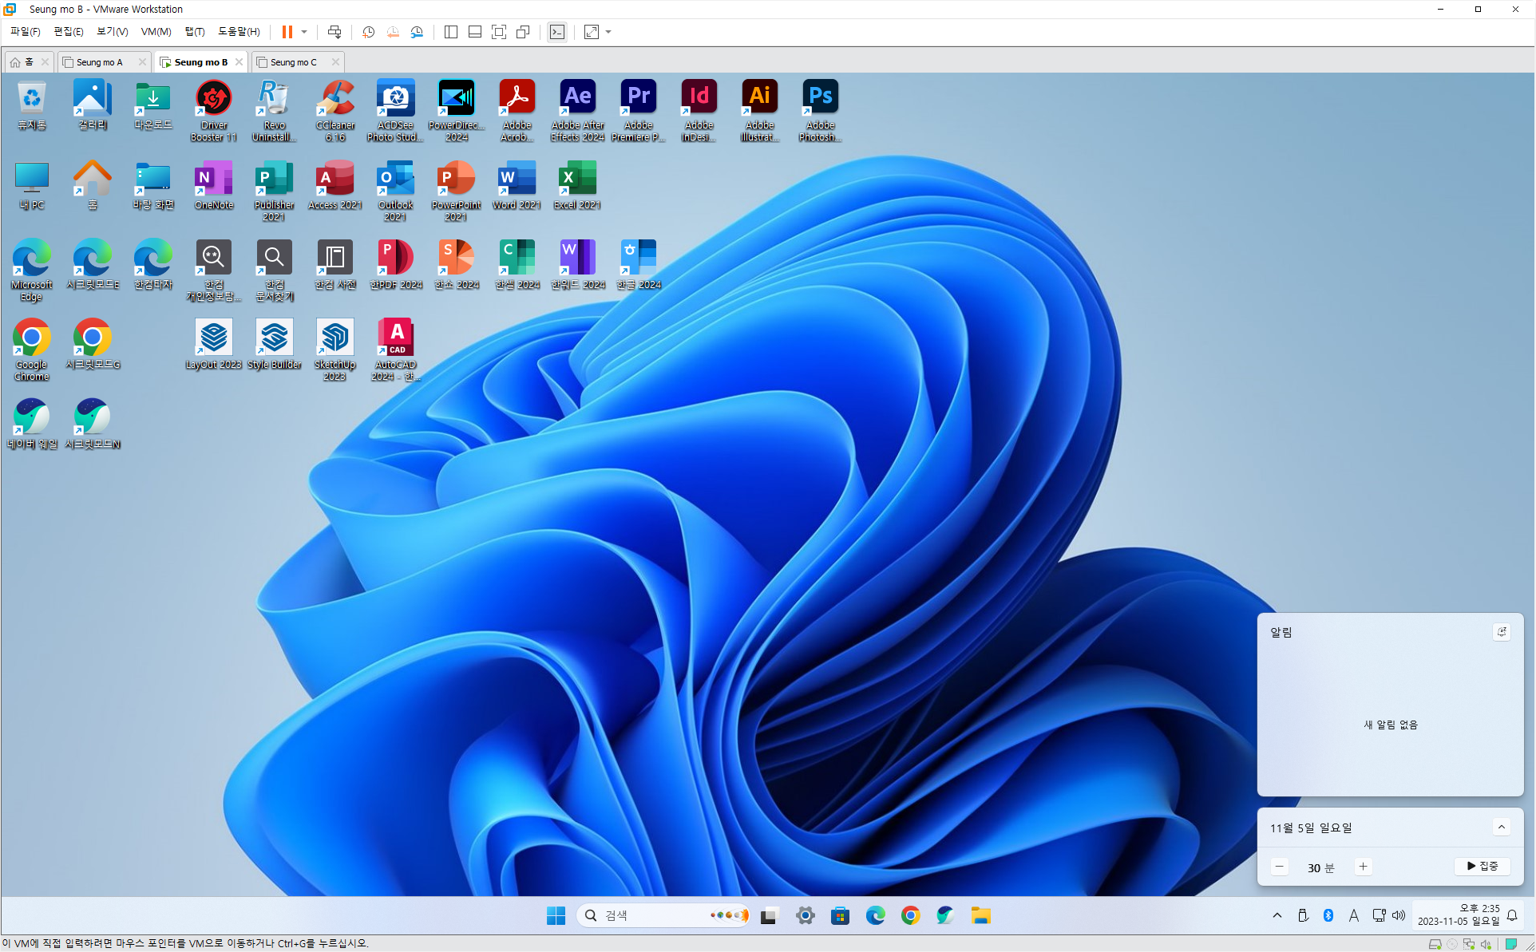Expand the stretch guest dropdown arrow

608,32
